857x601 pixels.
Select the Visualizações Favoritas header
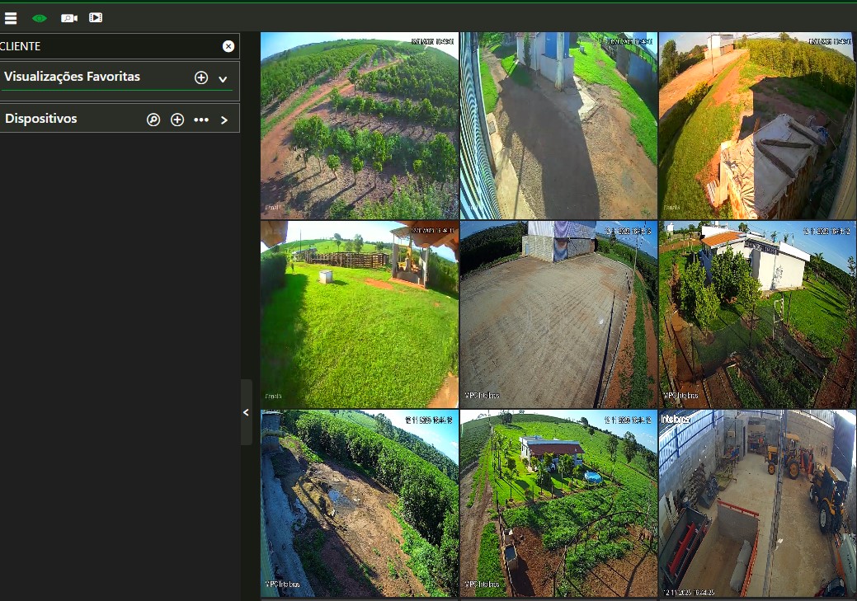73,77
